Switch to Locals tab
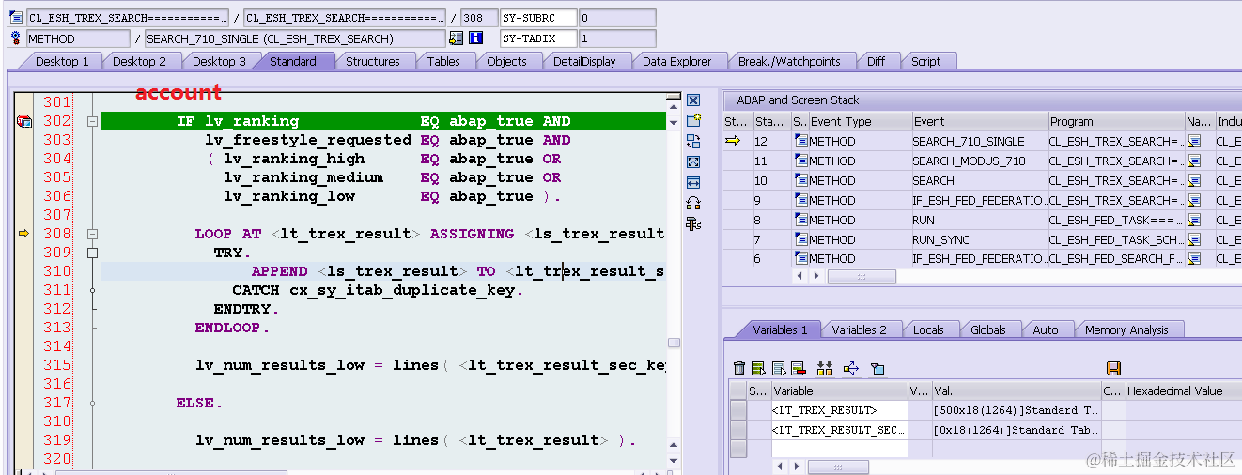The image size is (1242, 475). point(928,329)
